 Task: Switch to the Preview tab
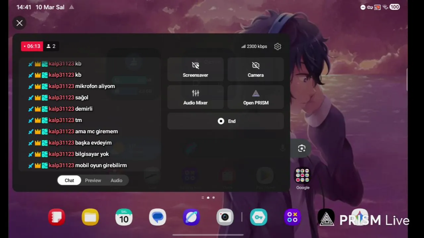pyautogui.click(x=93, y=180)
